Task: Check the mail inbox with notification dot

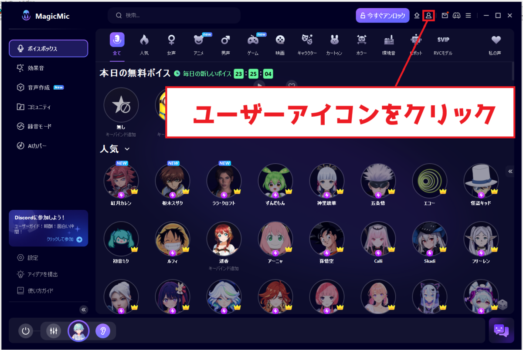Action: point(444,15)
